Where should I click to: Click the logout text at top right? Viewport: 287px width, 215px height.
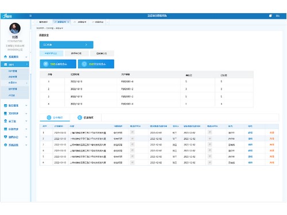click(x=278, y=16)
